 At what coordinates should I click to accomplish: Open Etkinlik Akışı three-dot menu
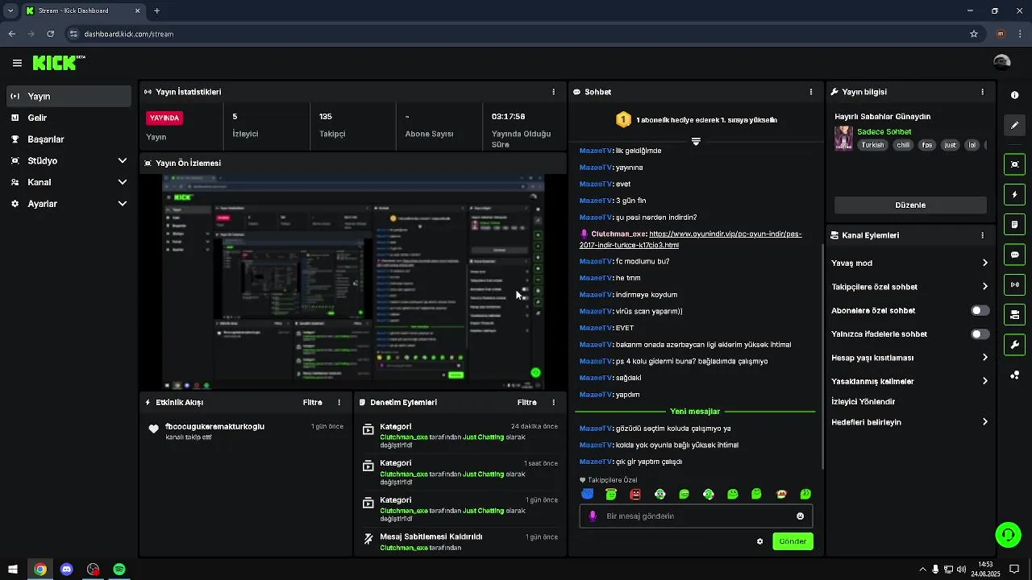click(x=339, y=402)
